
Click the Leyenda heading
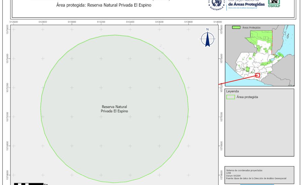coord(232,91)
